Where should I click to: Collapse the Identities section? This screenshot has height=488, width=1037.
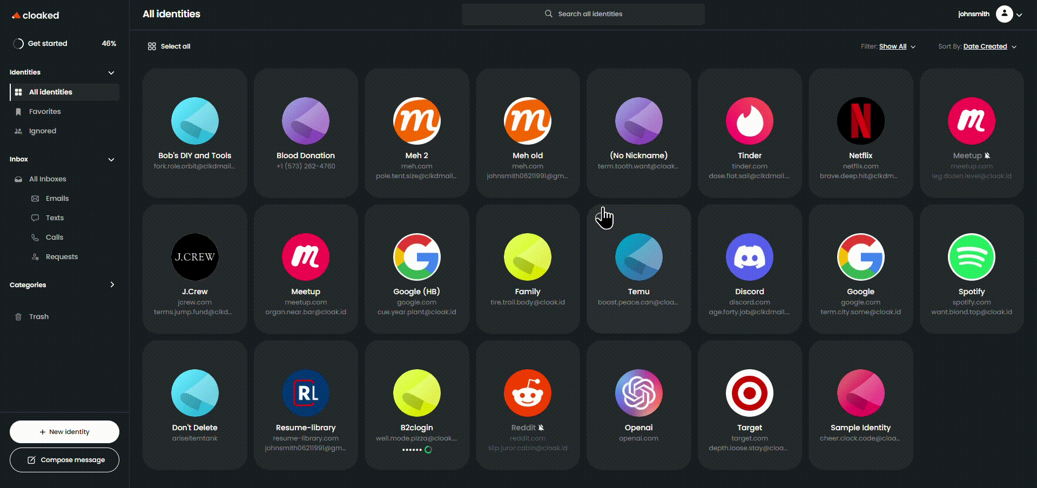pyautogui.click(x=111, y=72)
